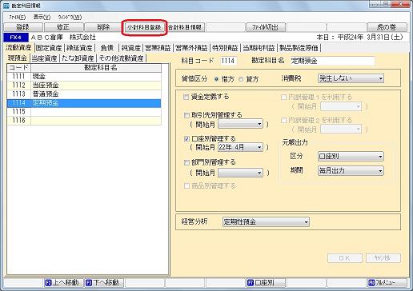
Task: Click the フルメニュー function key button
Action: (x=387, y=282)
